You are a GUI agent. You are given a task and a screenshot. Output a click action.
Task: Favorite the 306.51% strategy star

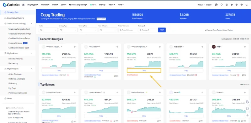(202, 47)
